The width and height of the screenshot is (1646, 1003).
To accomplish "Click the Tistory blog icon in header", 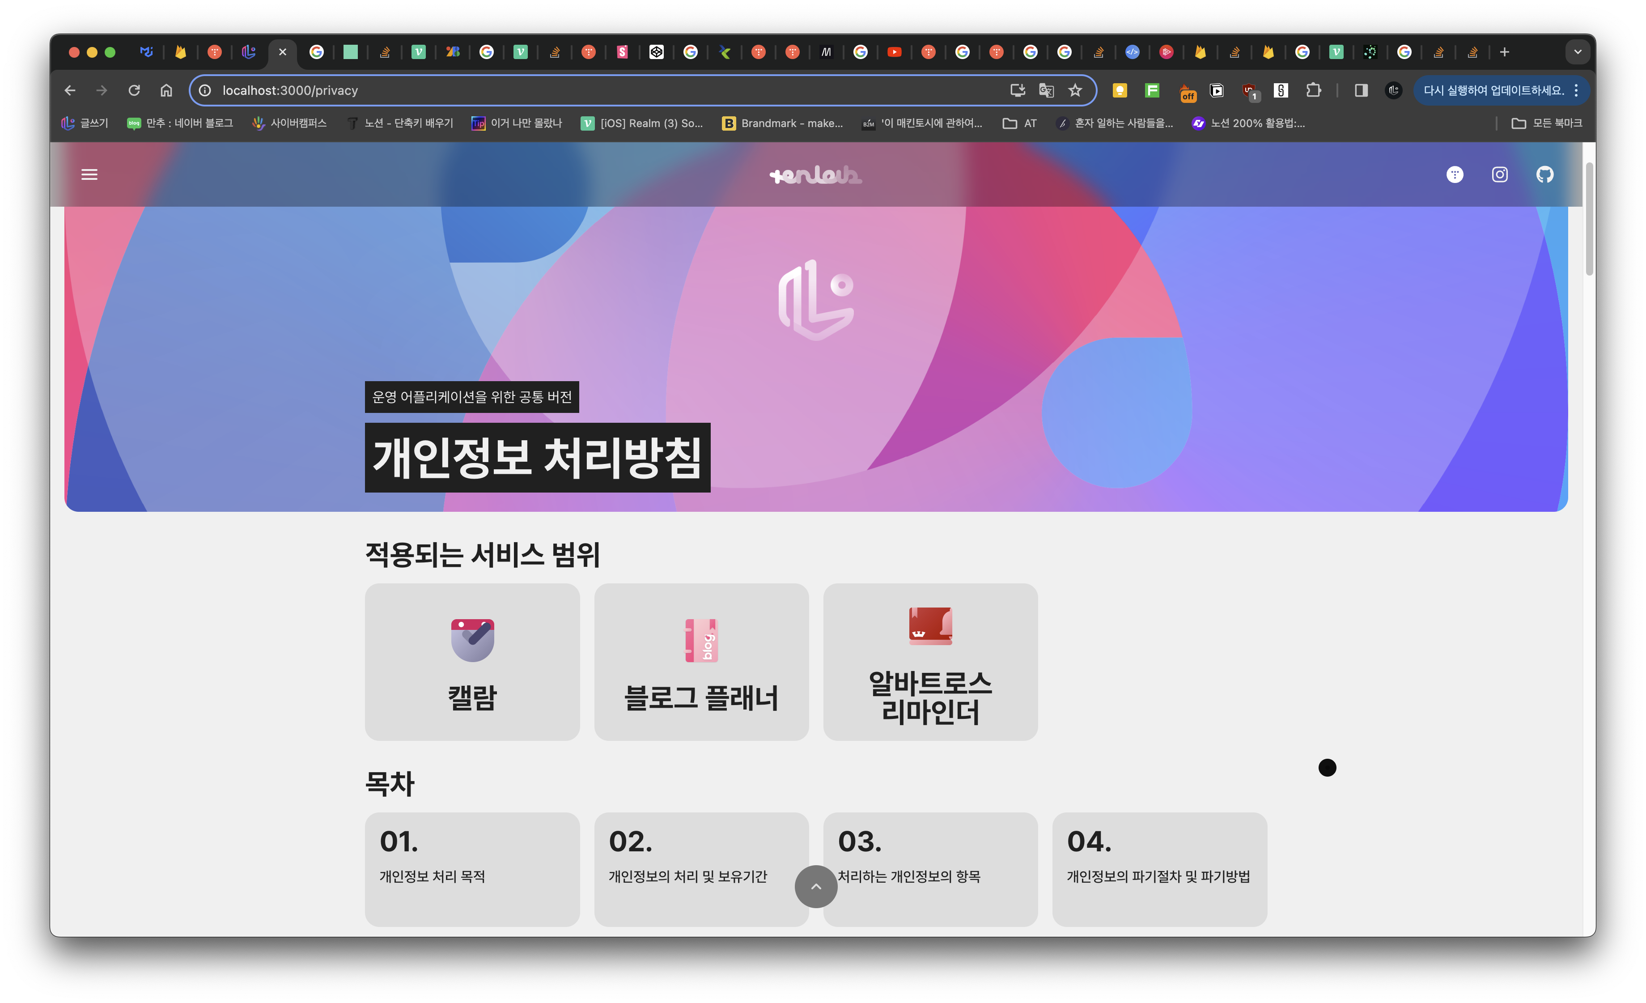I will (1455, 174).
